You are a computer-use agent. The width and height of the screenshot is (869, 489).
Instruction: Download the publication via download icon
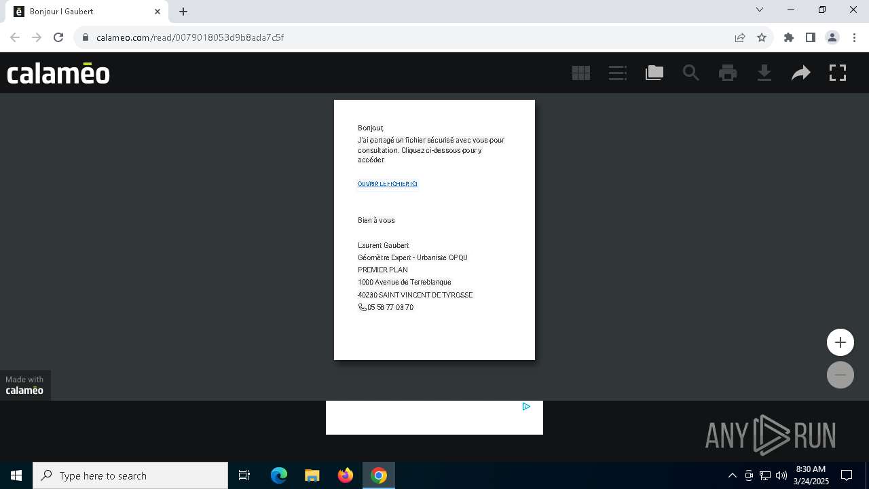(x=764, y=73)
